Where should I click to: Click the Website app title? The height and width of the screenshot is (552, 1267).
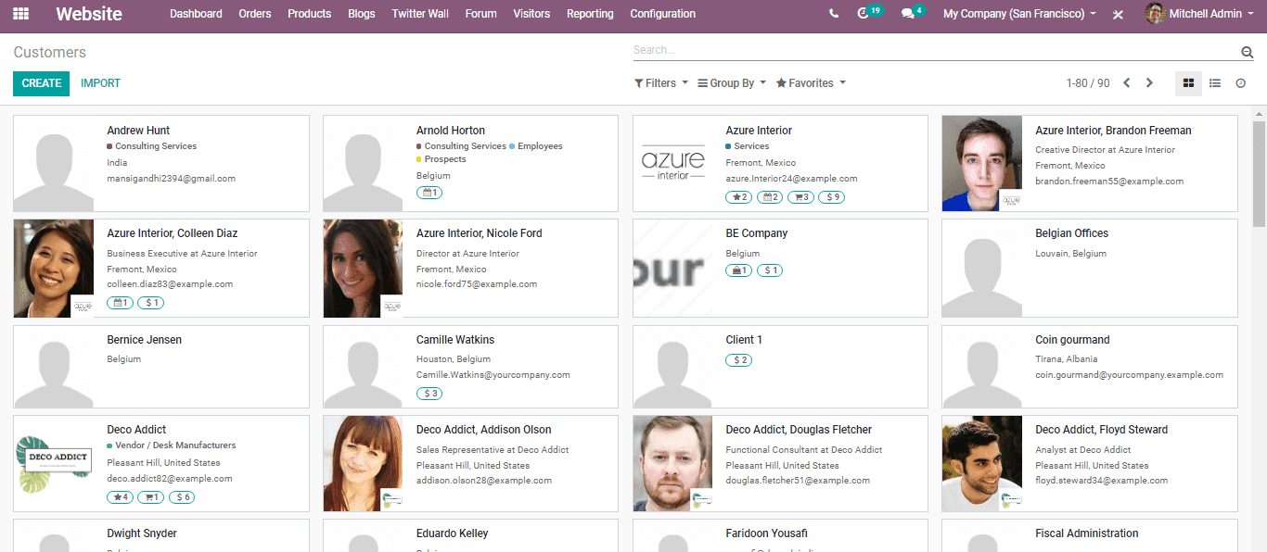click(89, 14)
